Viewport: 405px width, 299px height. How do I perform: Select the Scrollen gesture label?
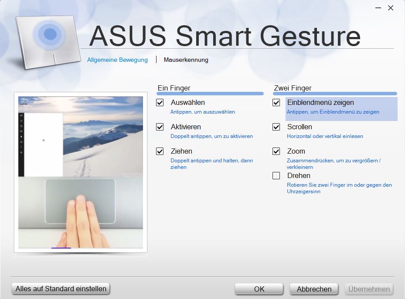[299, 127]
